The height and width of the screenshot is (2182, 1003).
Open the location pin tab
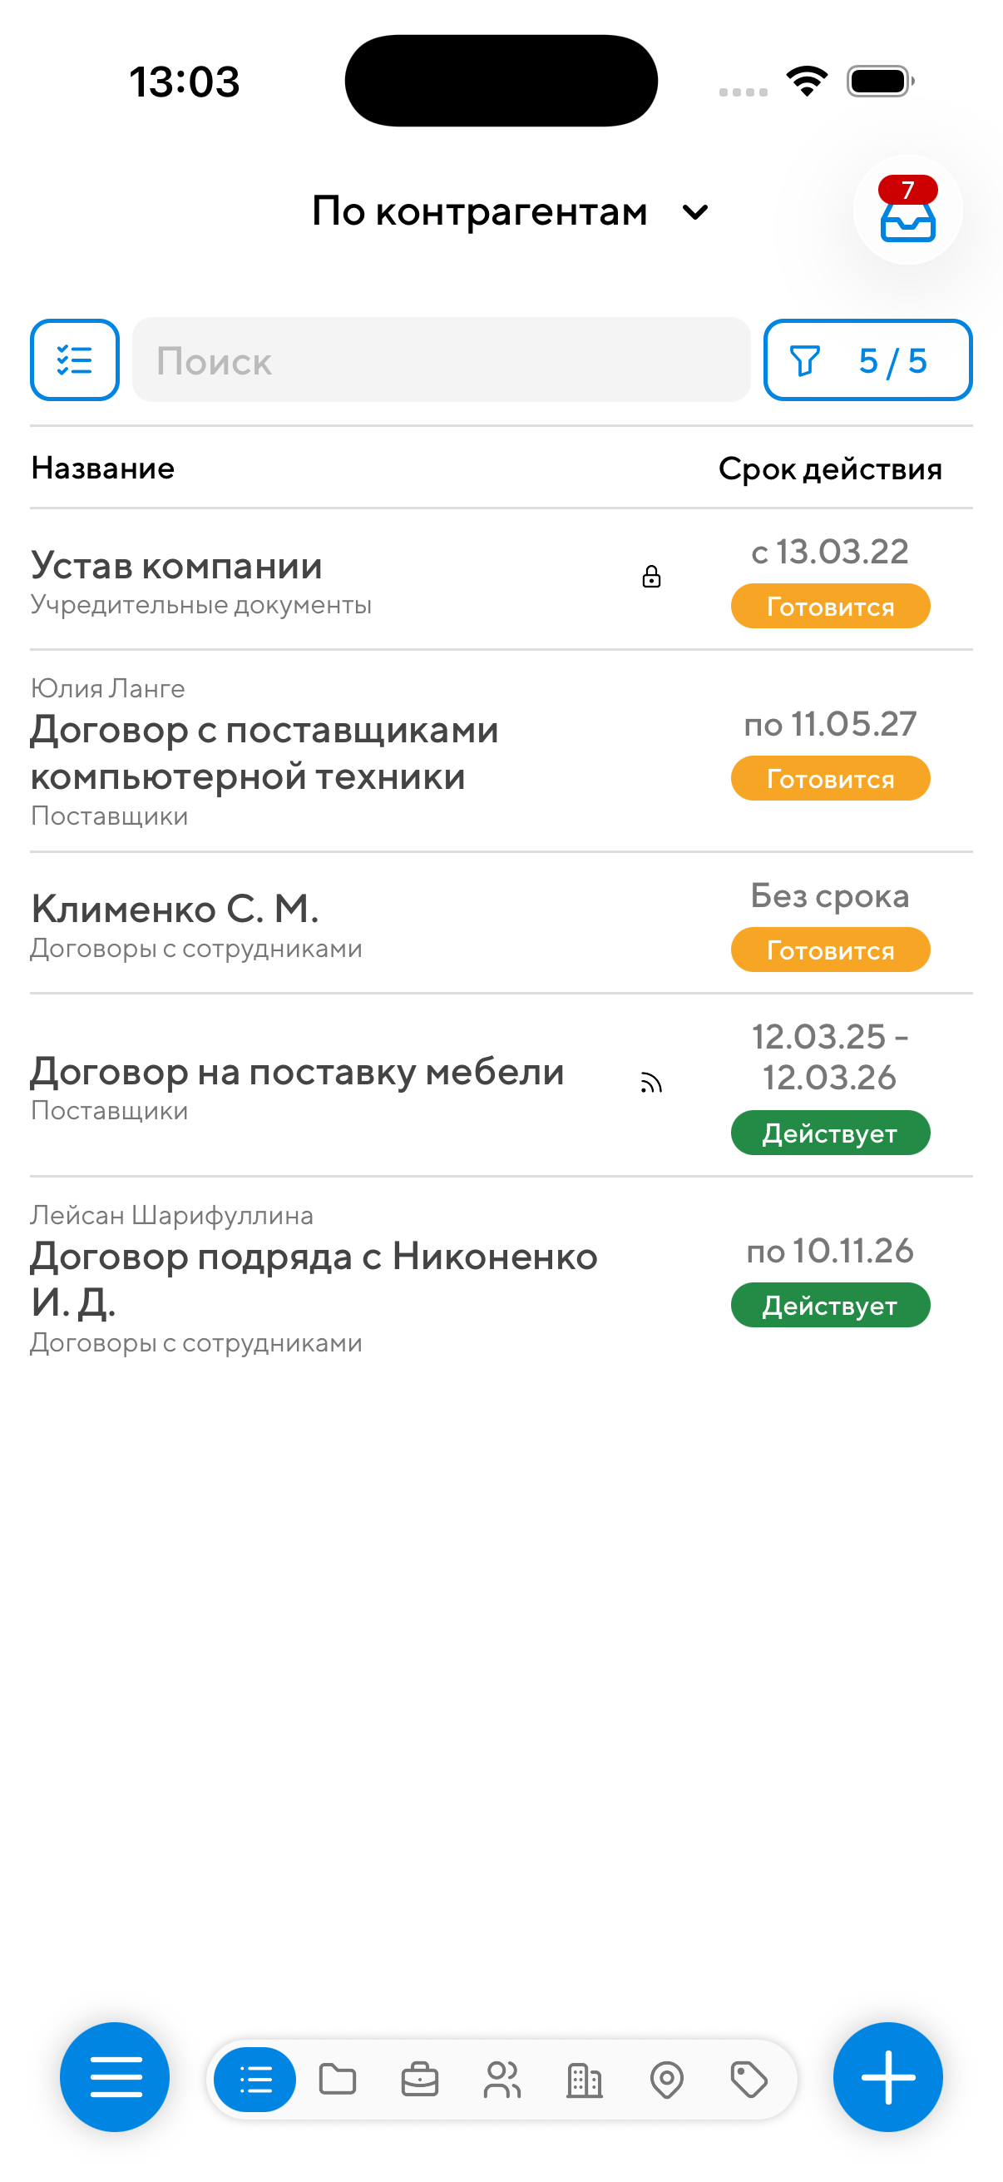tap(666, 2079)
